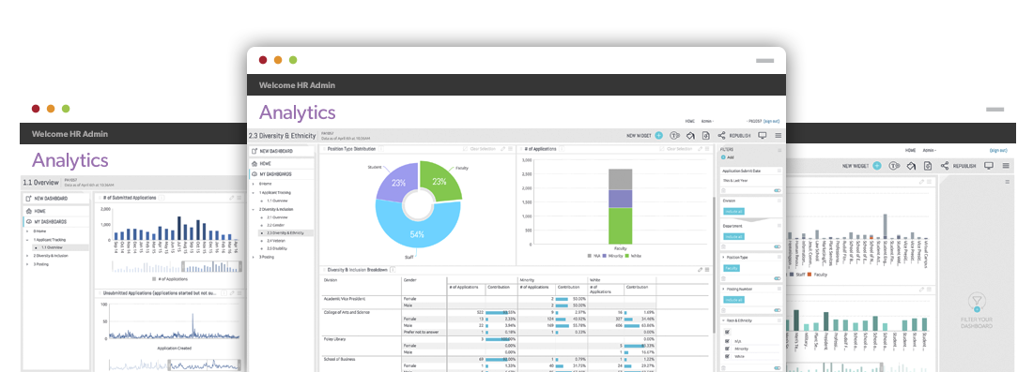
Task: Toggle the Position Type filter switch
Action: [778, 278]
